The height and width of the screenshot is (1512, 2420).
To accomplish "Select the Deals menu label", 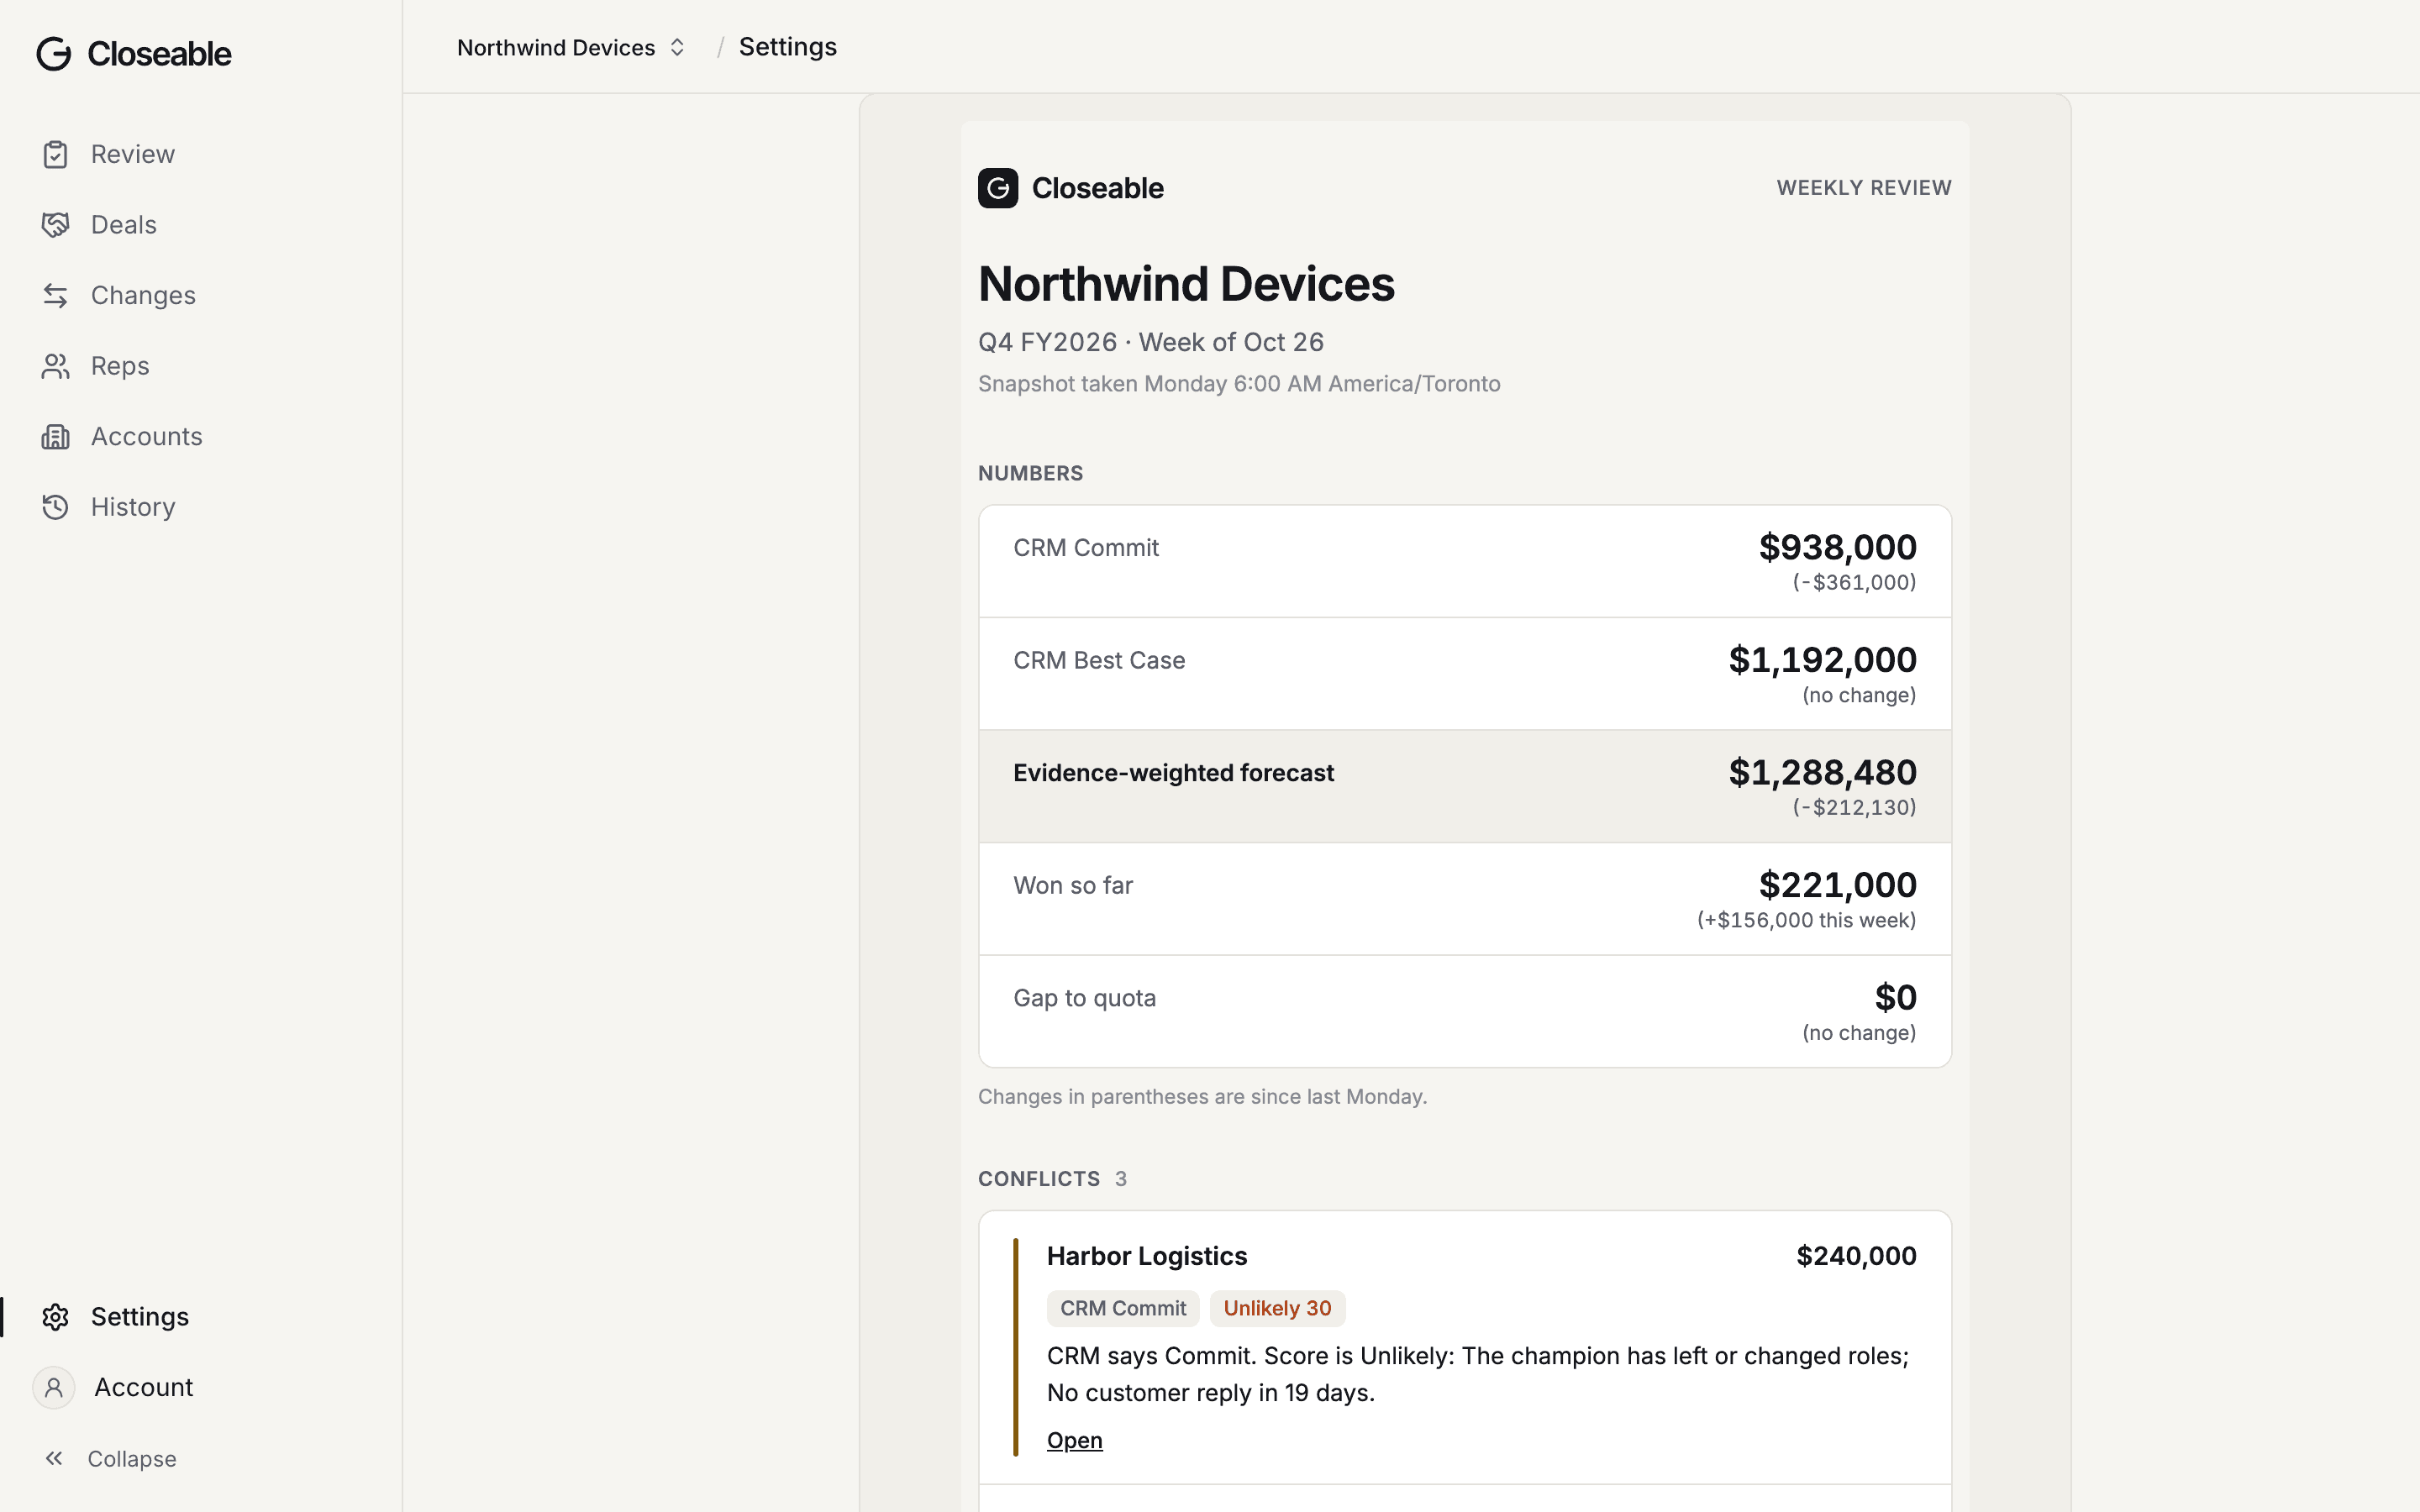I will (x=124, y=225).
